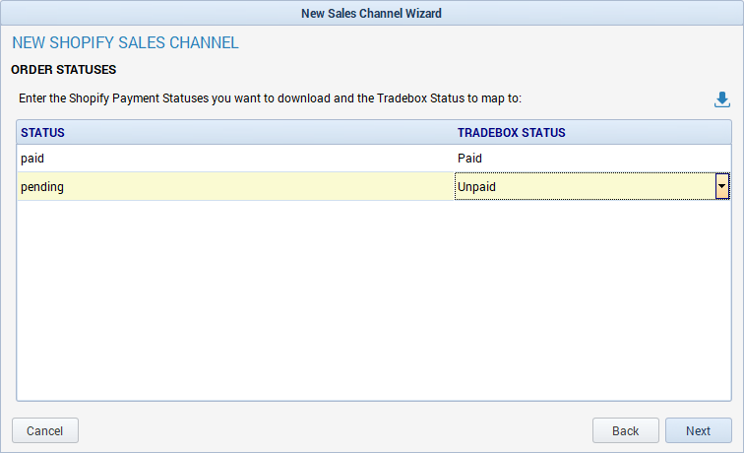Open the Unpaid status dropdown arrow
Viewport: 744px width, 453px height.
(x=721, y=186)
